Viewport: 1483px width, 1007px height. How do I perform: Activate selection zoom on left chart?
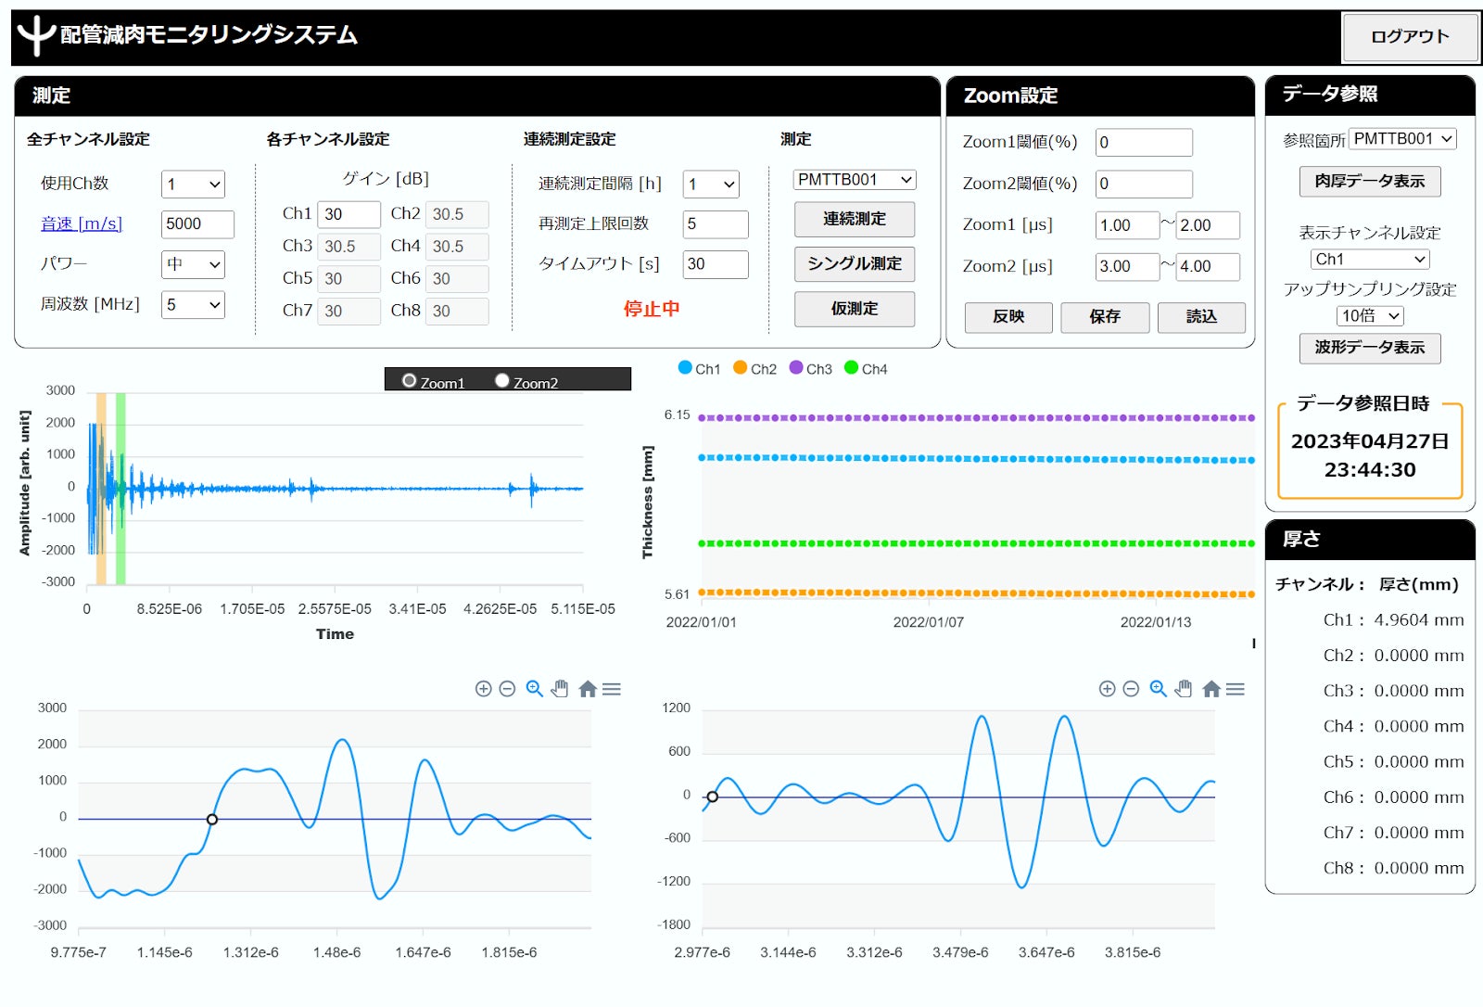click(x=534, y=689)
